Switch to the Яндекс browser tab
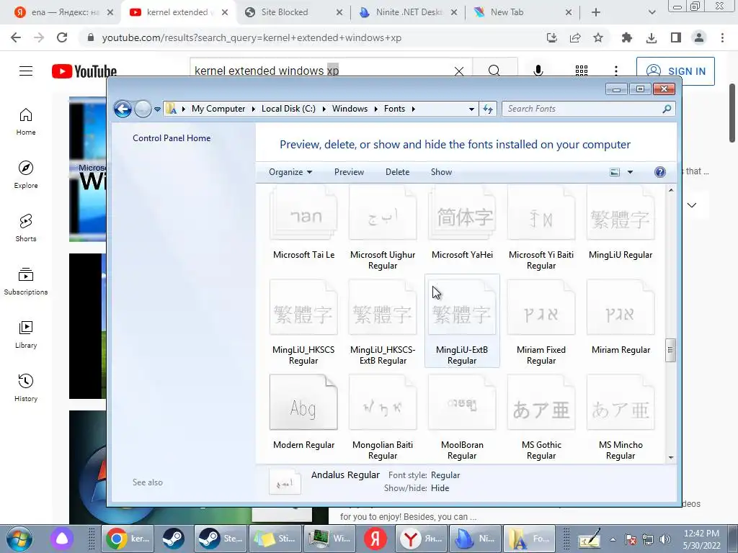 63,13
